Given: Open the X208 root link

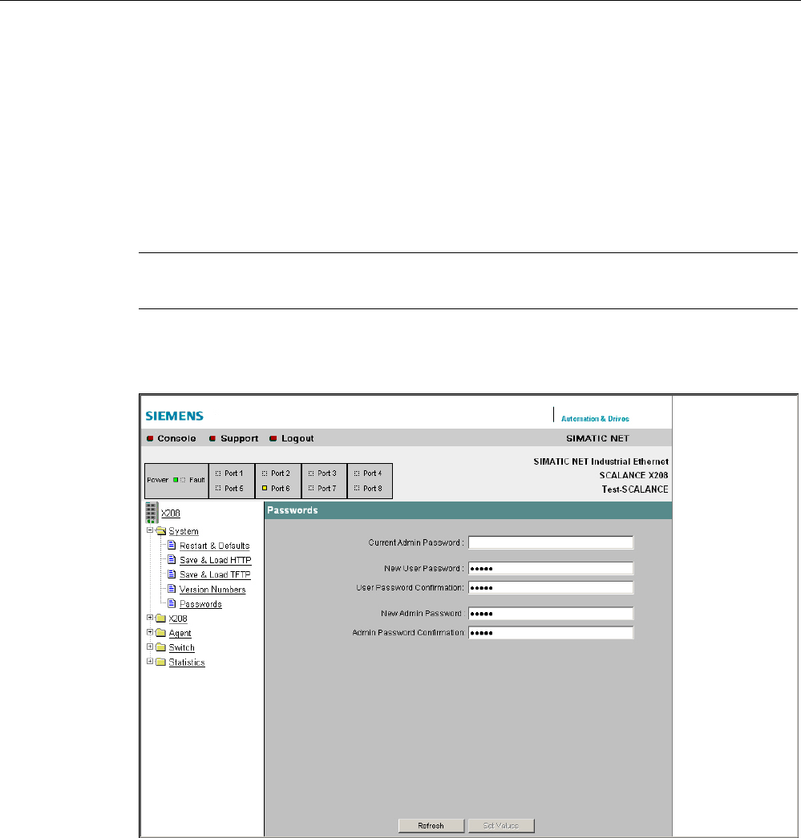Looking at the screenshot, I should coord(171,513).
